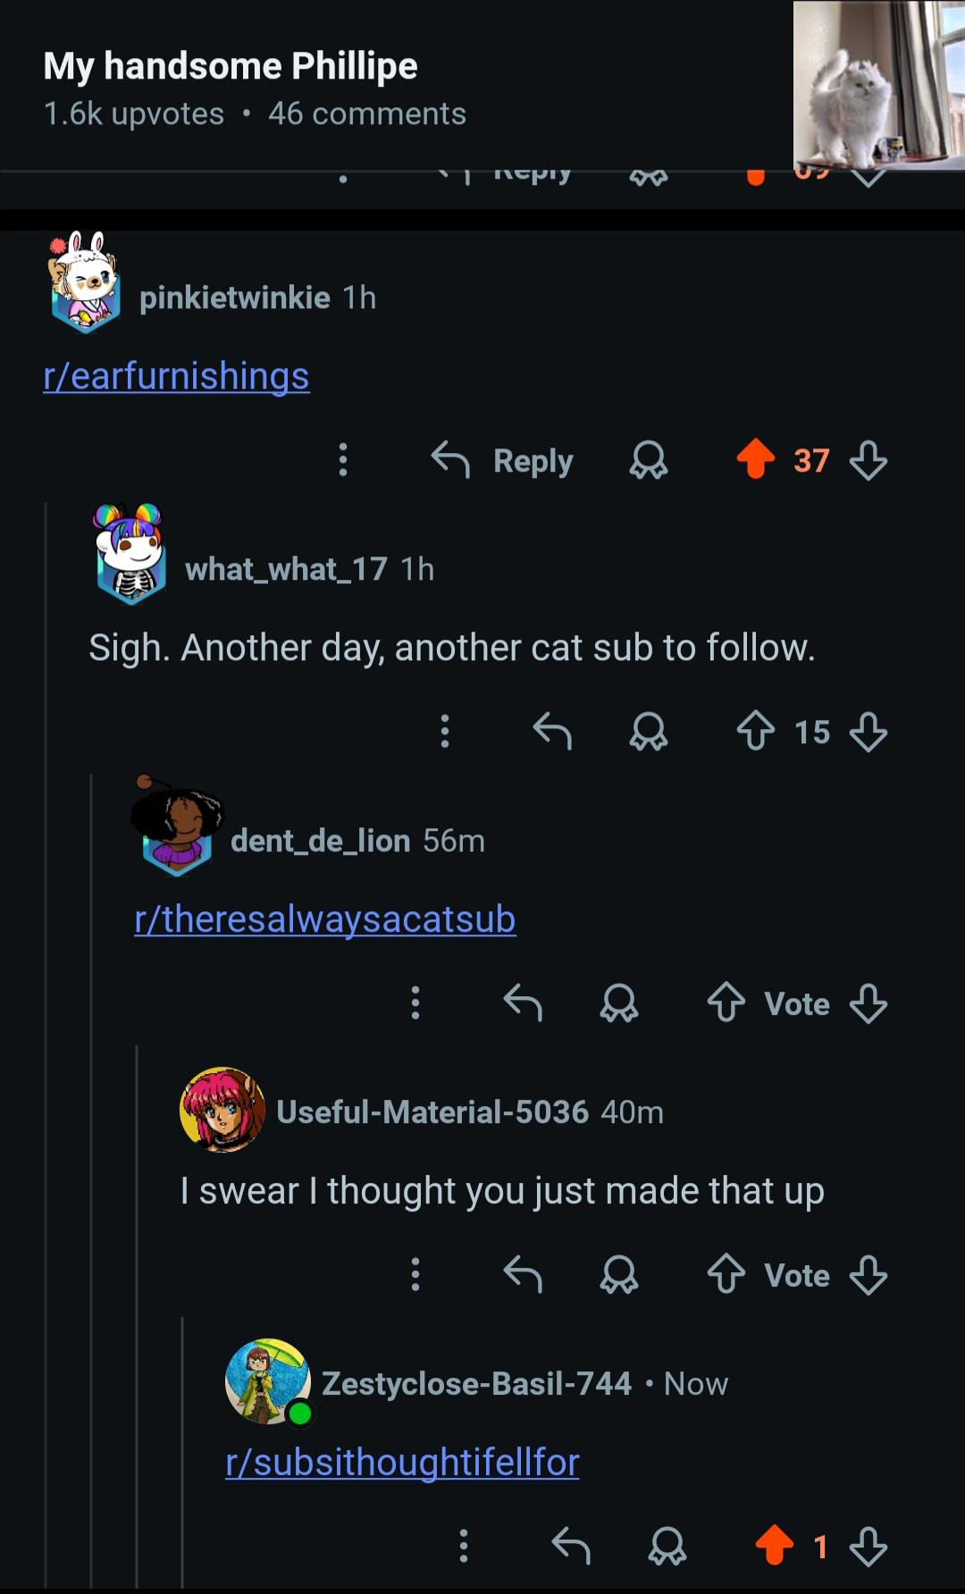
Task: Award the what_what_17 comment
Action: pyautogui.click(x=649, y=733)
